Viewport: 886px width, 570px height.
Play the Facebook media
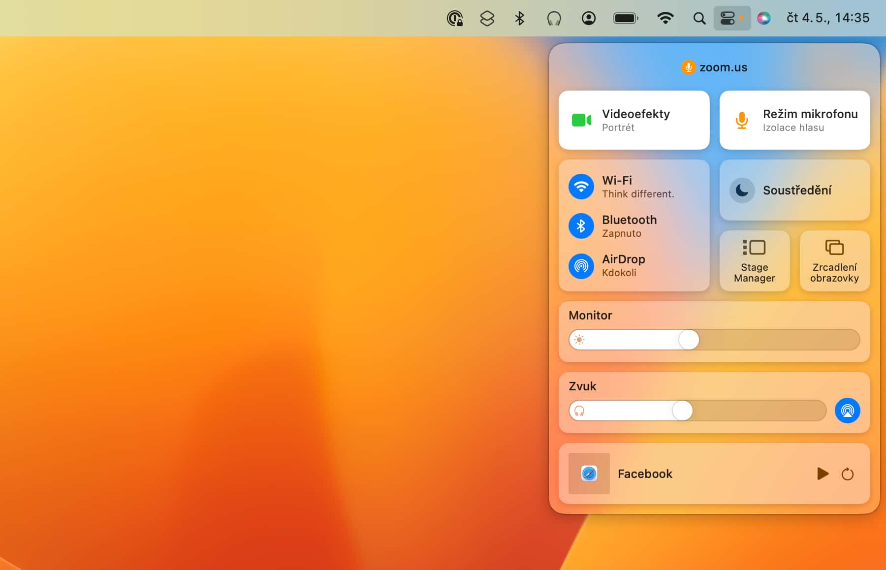(823, 474)
